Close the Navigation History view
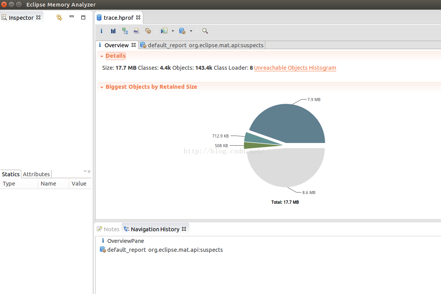Viewport: 441px width, 294px height. 184,229
